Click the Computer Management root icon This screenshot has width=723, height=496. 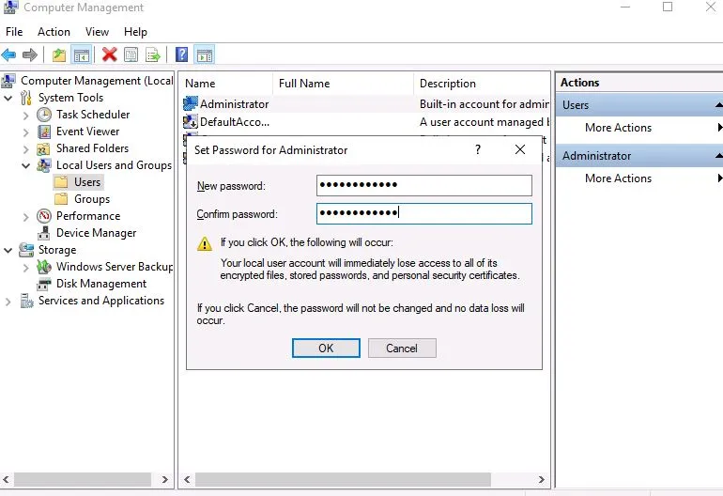pyautogui.click(x=8, y=81)
